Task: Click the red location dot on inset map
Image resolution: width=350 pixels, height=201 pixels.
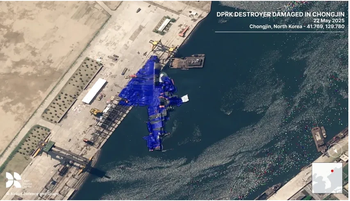Action: click(x=332, y=171)
